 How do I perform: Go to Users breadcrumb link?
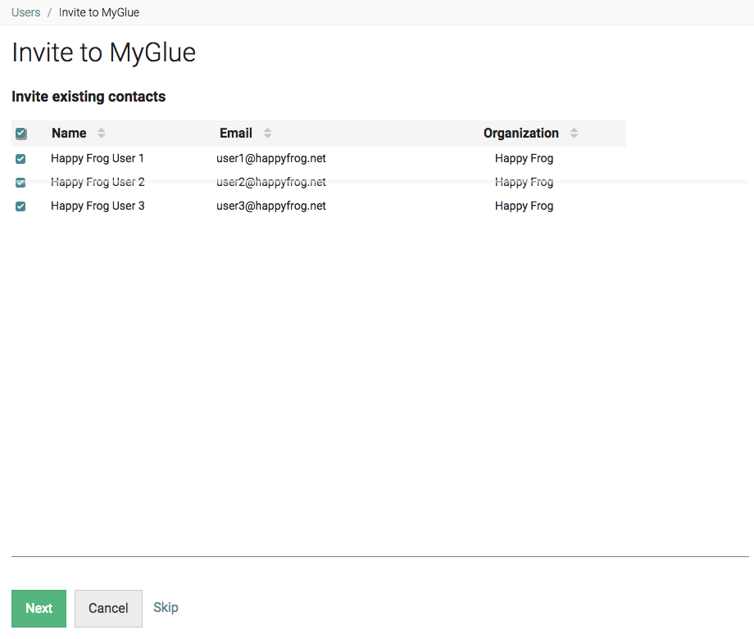pos(26,12)
